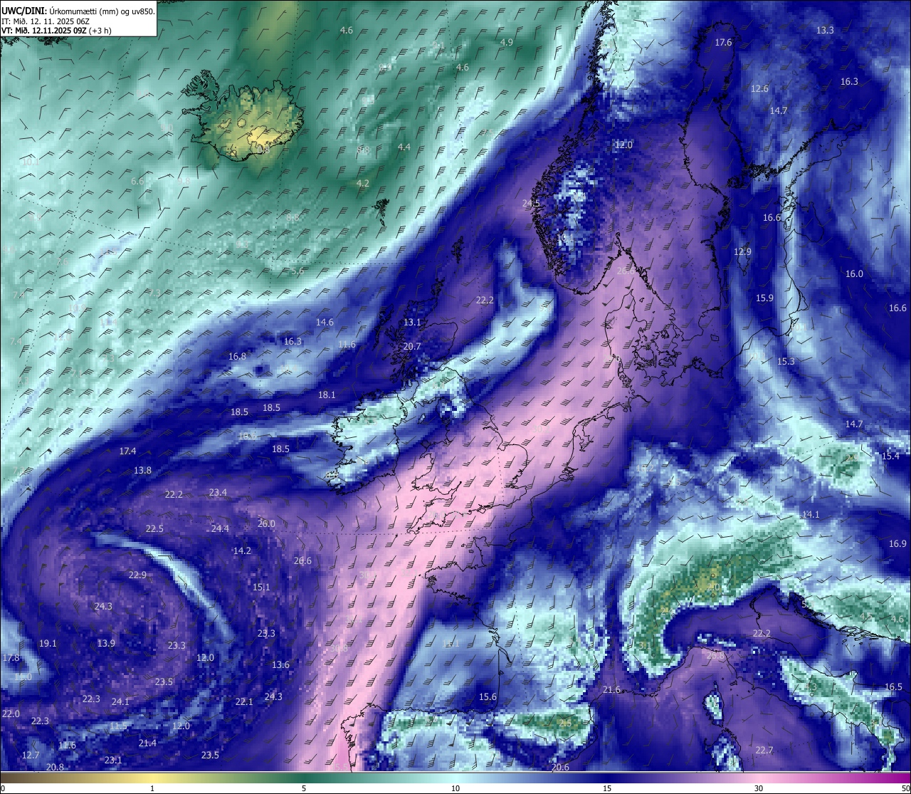Click the map value 14.6

coord(325,322)
